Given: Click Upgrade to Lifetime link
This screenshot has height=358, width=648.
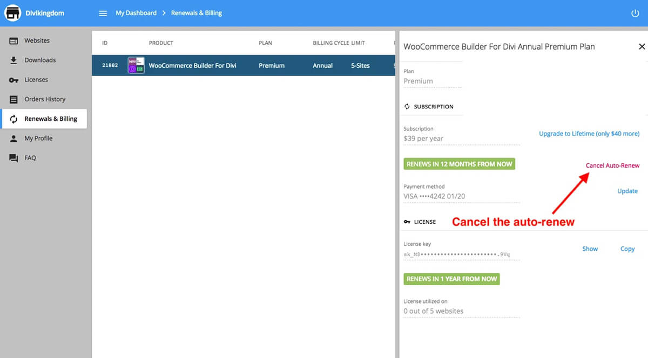Looking at the screenshot, I should [x=589, y=134].
